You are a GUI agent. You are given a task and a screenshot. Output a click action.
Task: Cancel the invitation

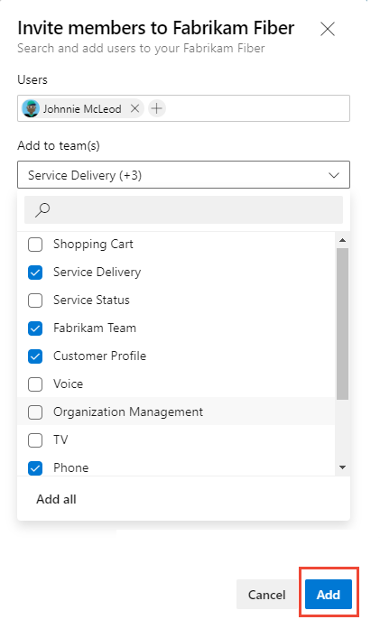[267, 595]
